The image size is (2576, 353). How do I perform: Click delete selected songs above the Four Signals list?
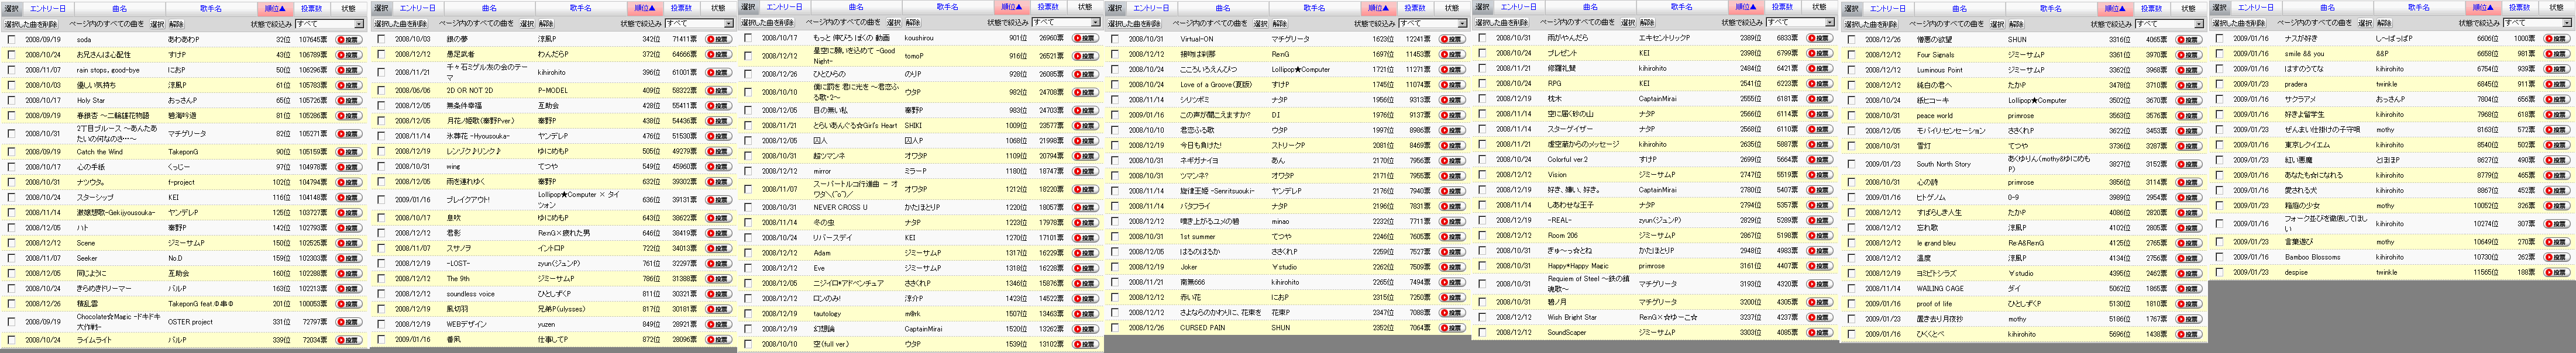pyautogui.click(x=1870, y=24)
